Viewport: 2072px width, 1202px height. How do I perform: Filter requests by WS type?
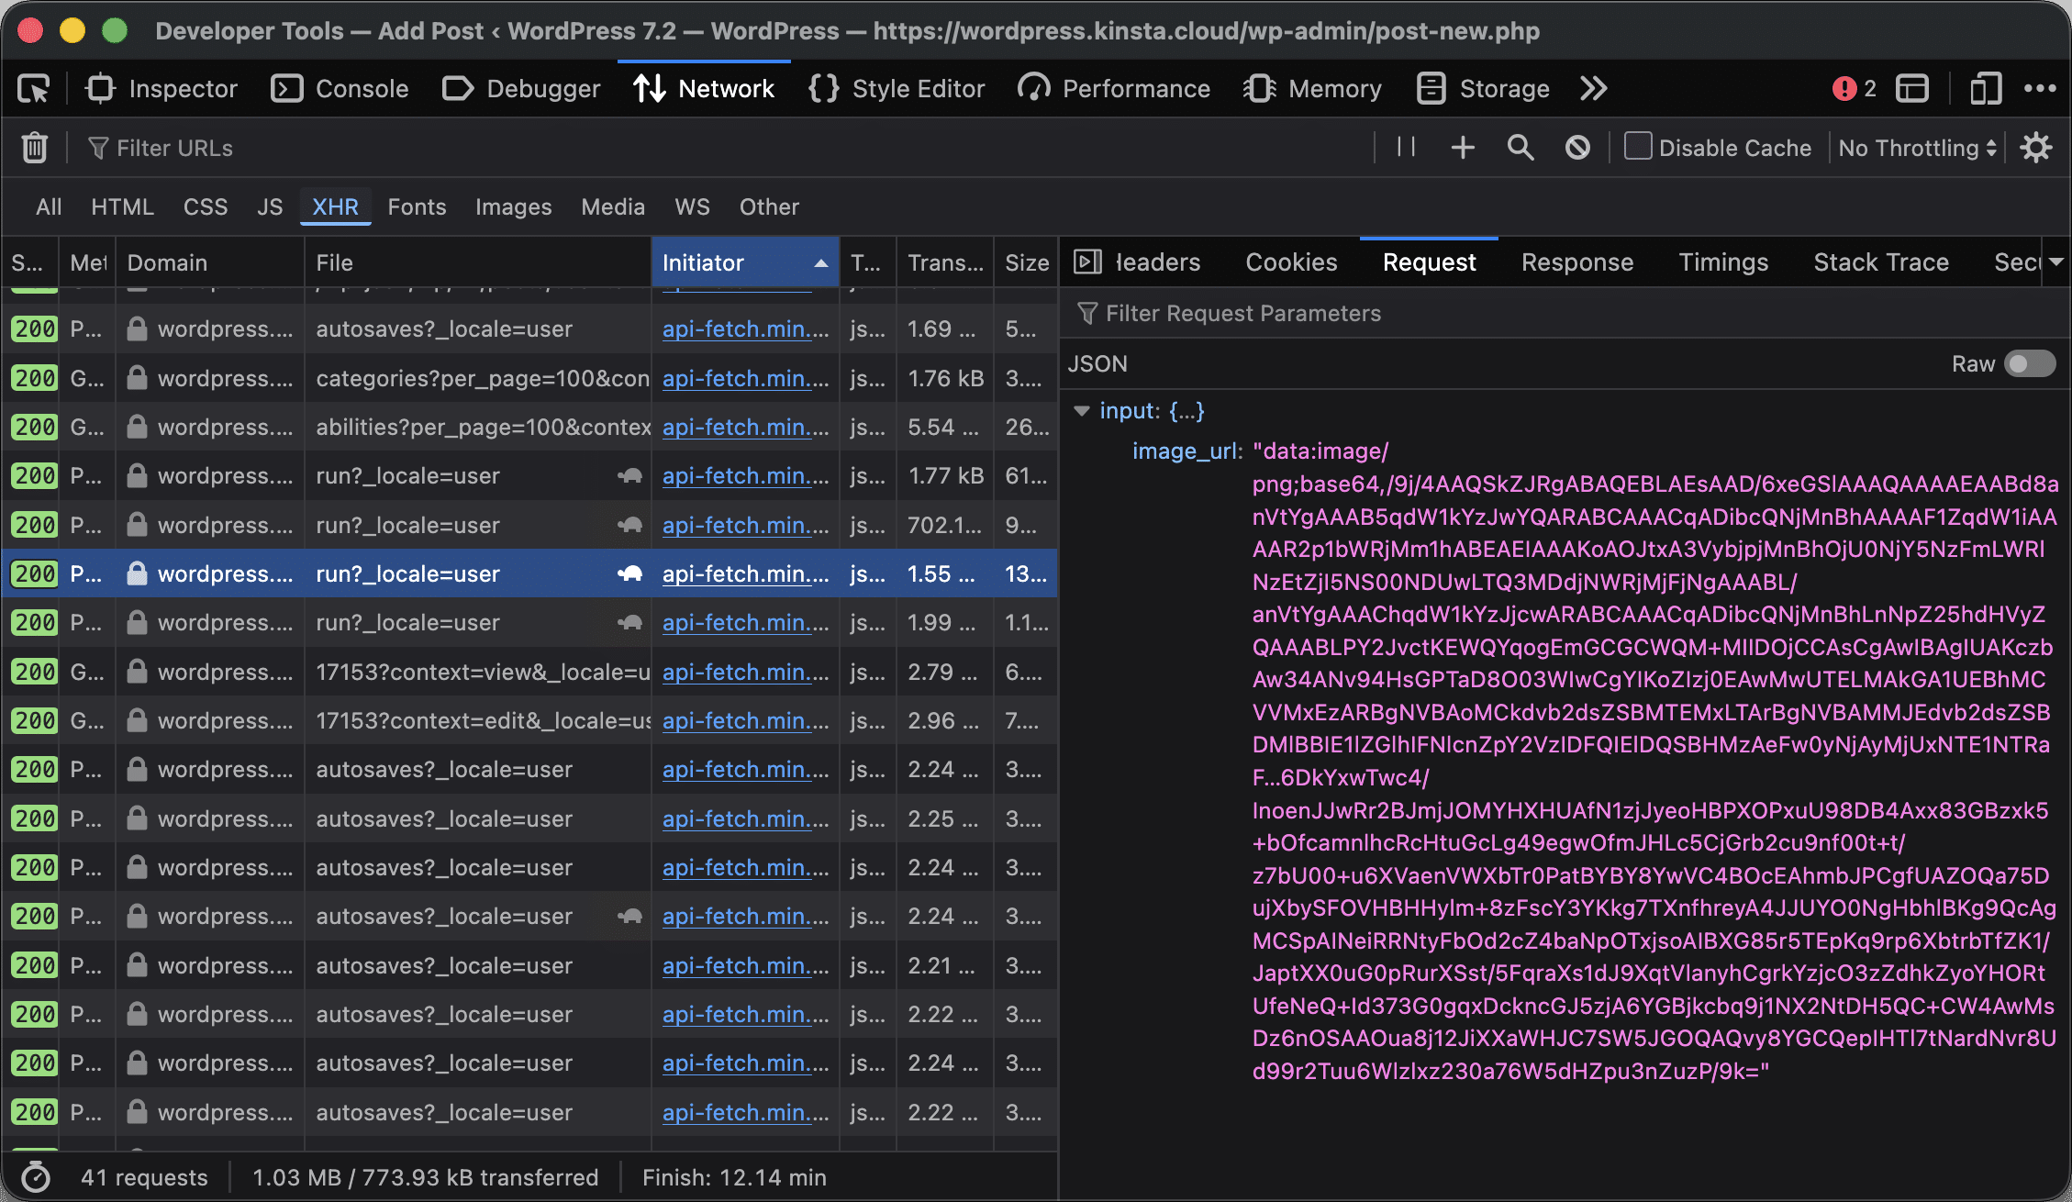[x=692, y=206]
